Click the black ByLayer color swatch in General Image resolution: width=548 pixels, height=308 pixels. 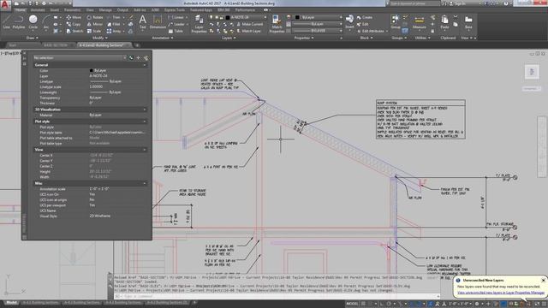click(92, 70)
